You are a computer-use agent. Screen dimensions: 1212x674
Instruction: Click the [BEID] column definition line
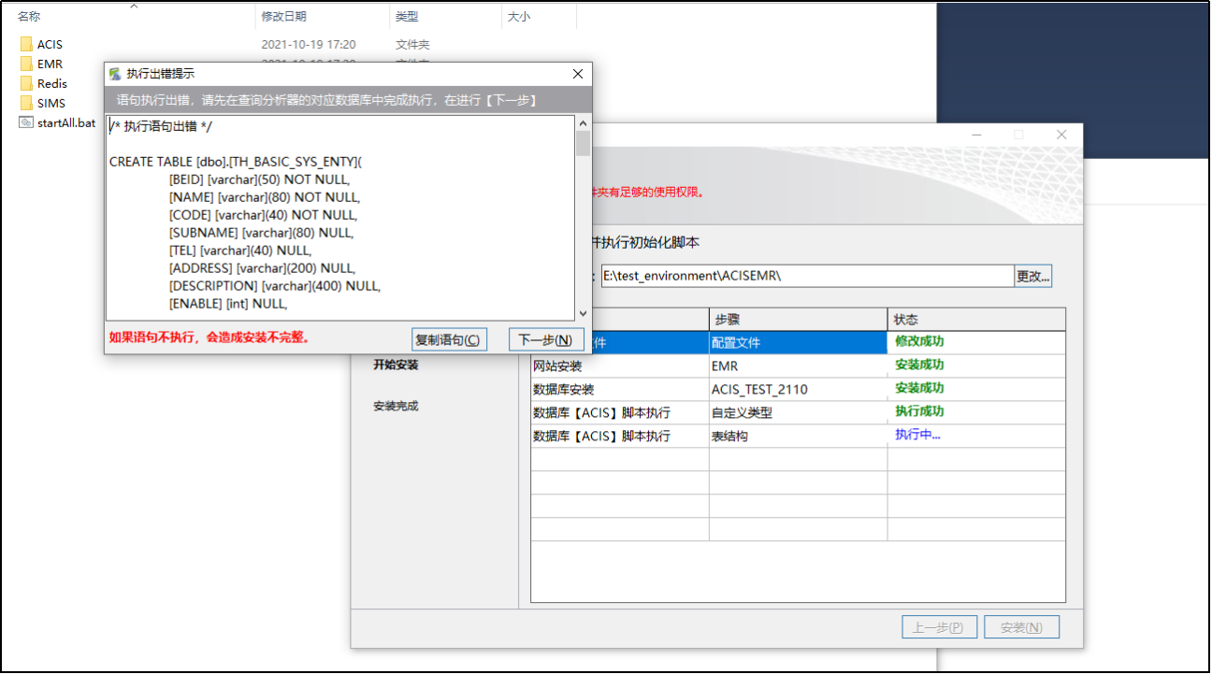pos(259,179)
